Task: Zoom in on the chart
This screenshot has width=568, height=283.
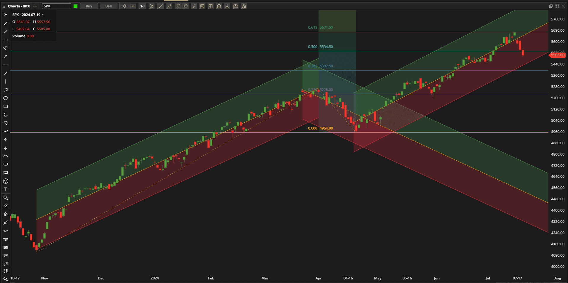Action: point(186,6)
